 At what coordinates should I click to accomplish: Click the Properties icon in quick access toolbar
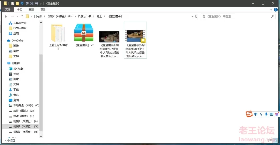click(12, 4)
